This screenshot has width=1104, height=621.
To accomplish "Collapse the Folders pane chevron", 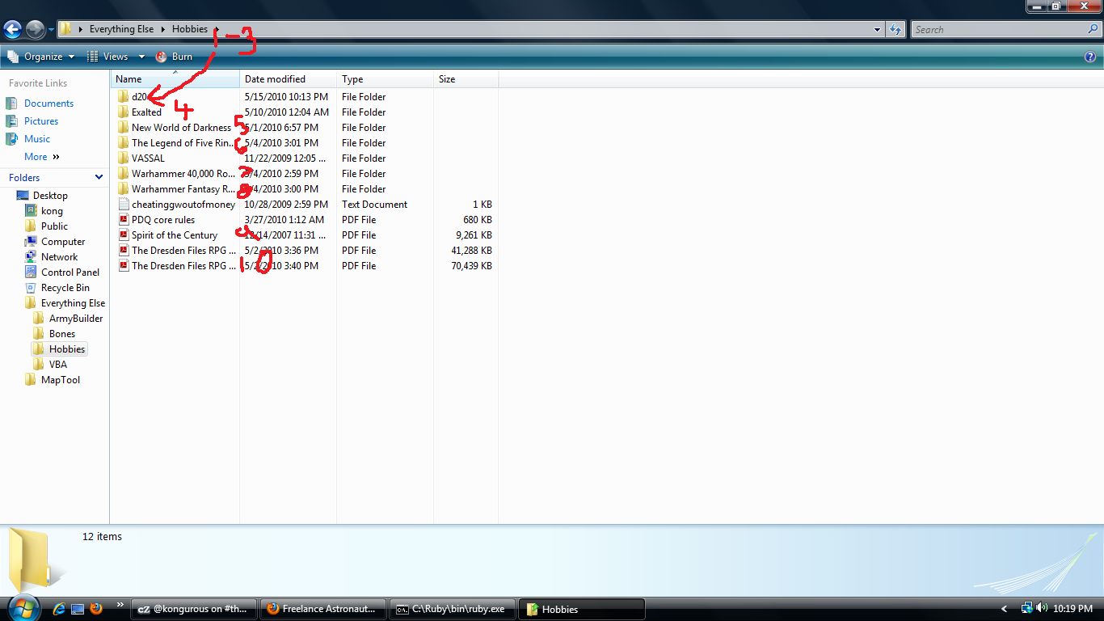I will [x=99, y=177].
